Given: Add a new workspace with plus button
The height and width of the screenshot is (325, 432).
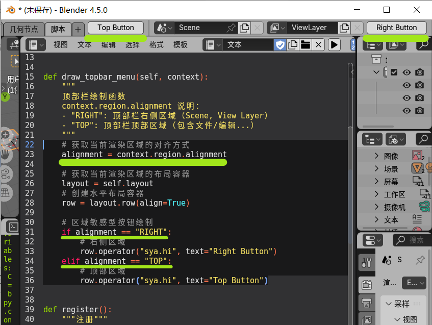Looking at the screenshot, I should [78, 29].
